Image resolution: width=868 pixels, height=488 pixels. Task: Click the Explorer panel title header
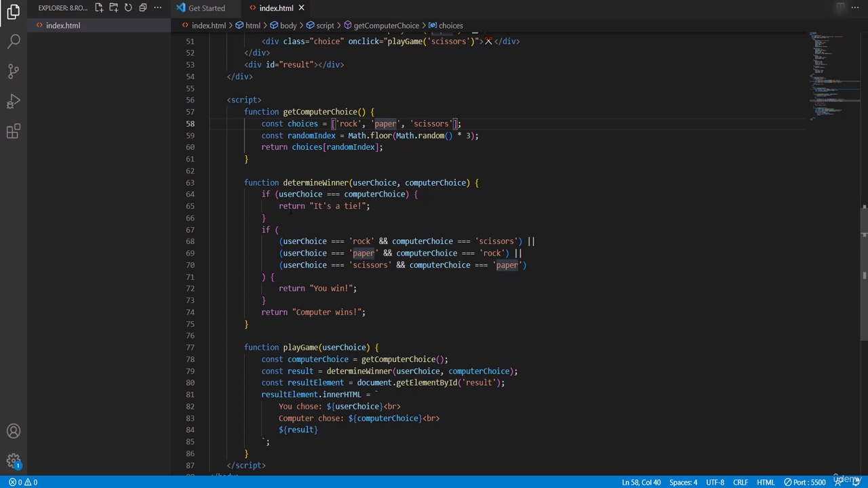(x=62, y=8)
